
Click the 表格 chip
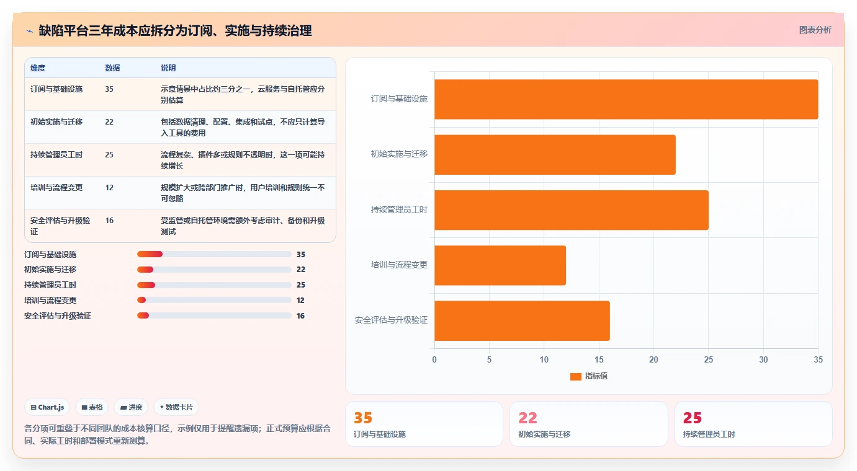(92, 407)
